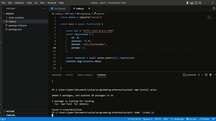The image size is (216, 121).
Task: Open Customize Layout icon in title bar
Action: coord(200,3)
